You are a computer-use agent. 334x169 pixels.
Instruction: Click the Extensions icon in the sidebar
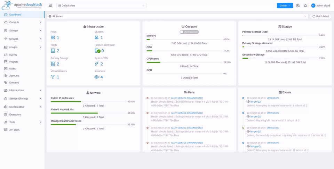[6, 115]
